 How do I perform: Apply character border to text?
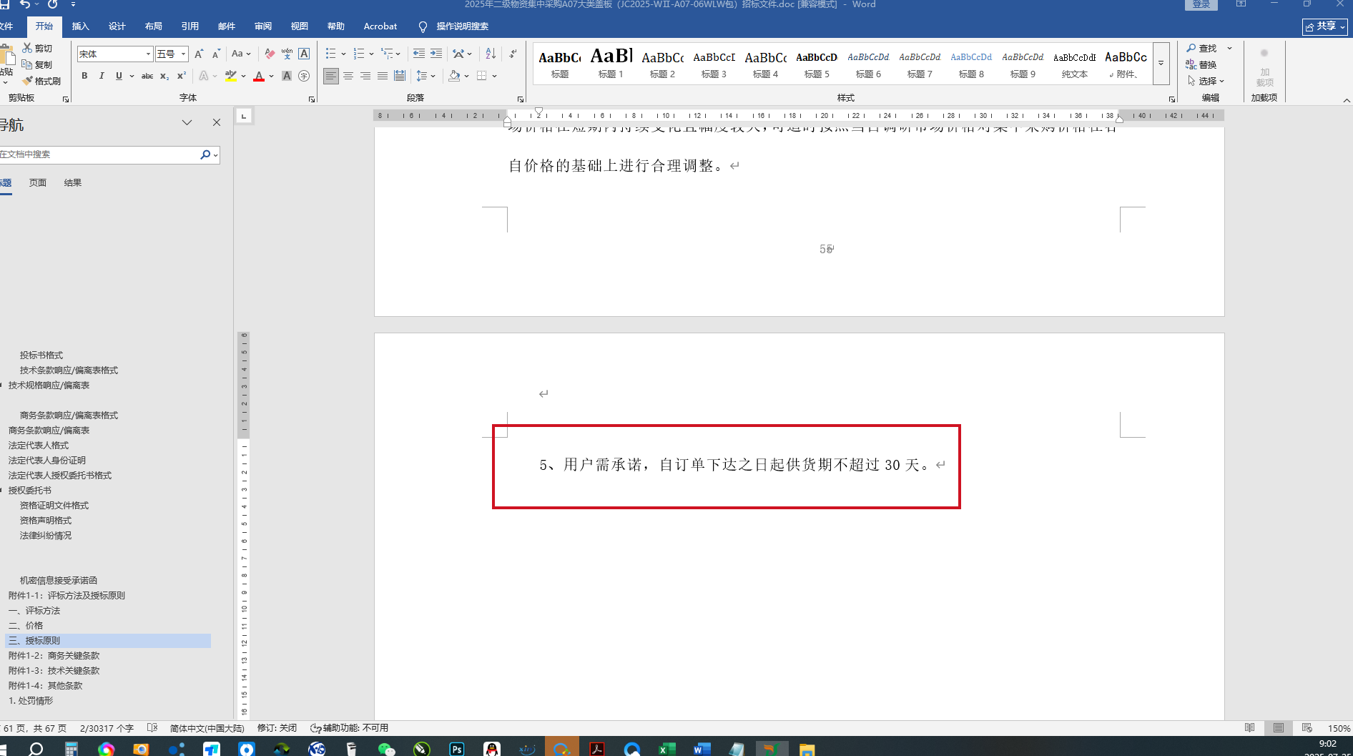tap(304, 54)
